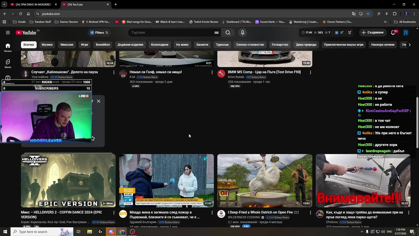Open the Внимавайте!!! car repair thumbnail

tap(363, 181)
